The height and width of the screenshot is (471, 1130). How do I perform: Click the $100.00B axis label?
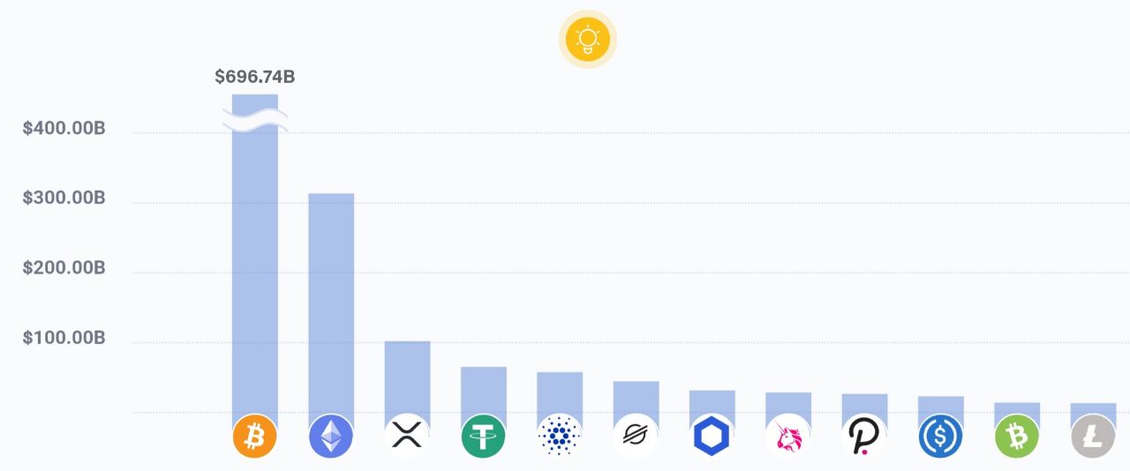pyautogui.click(x=64, y=338)
